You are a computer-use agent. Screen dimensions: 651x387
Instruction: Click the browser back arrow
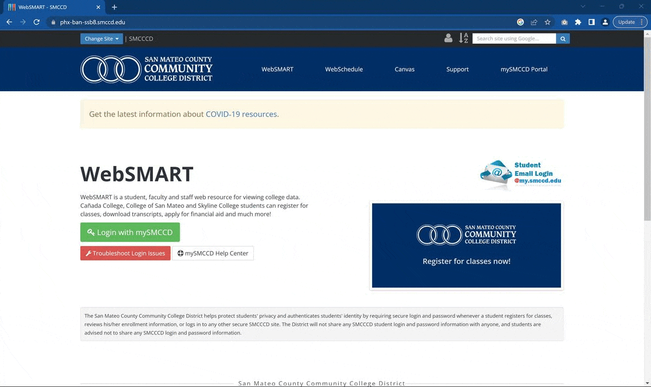click(x=9, y=22)
